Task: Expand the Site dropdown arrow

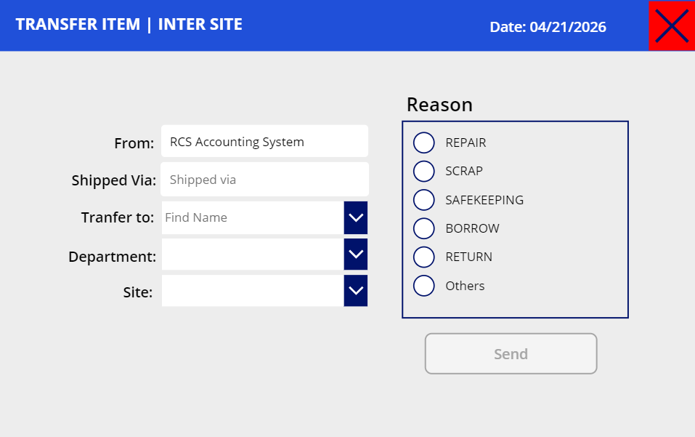Action: coord(355,290)
